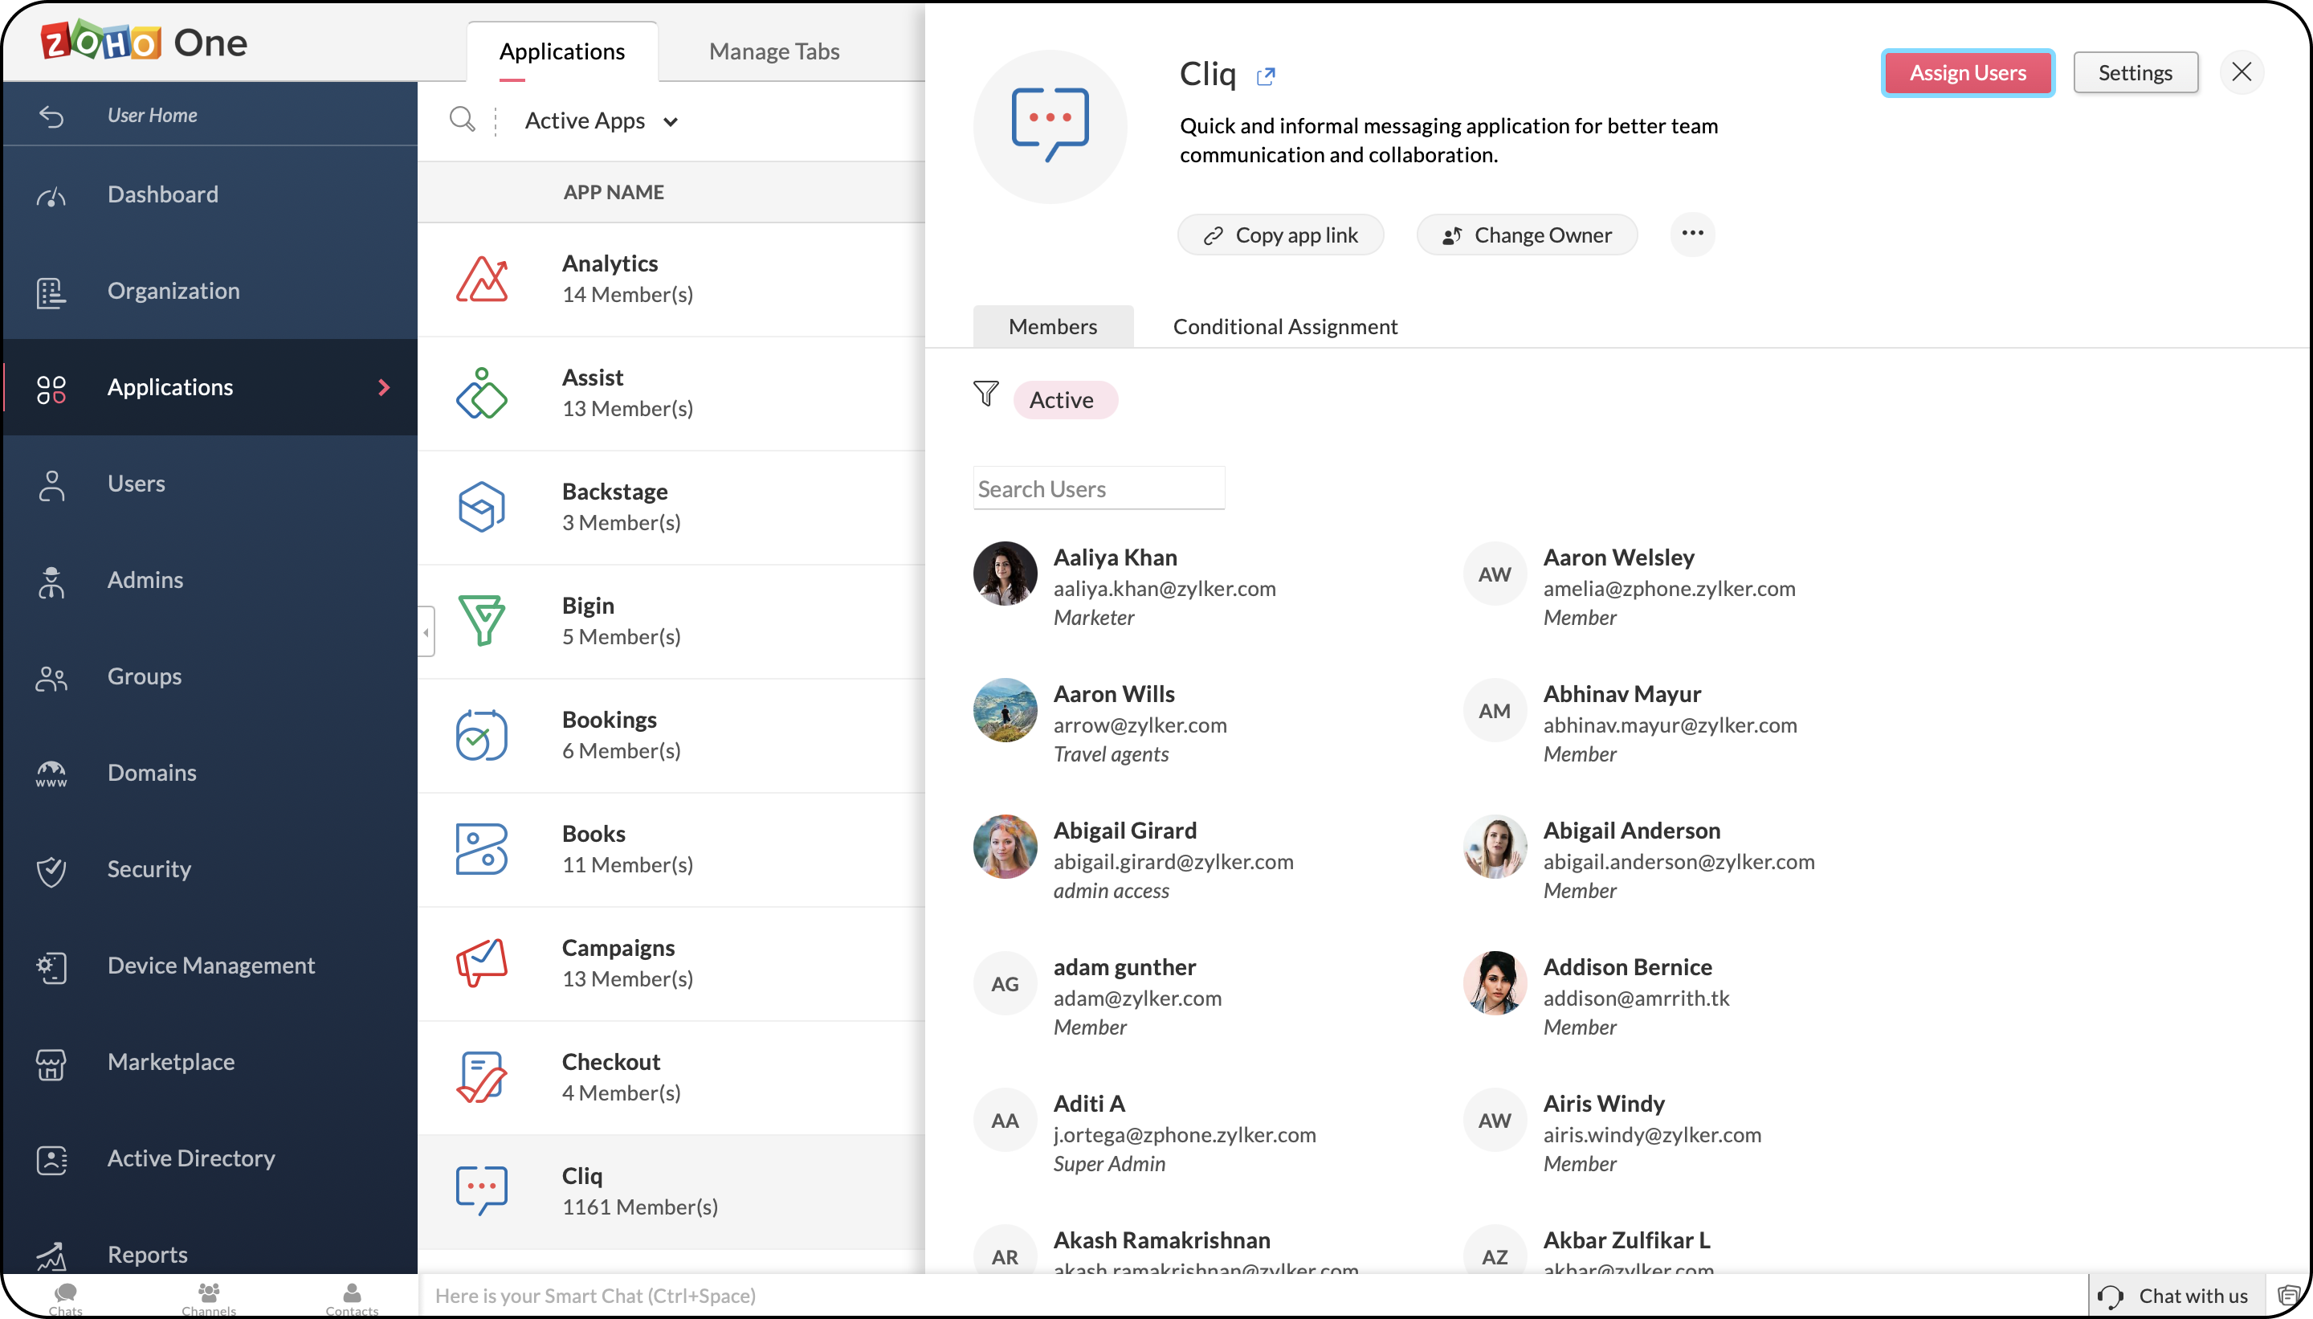Collapse the sidebar with the side handle
2313x1319 pixels.
point(426,631)
